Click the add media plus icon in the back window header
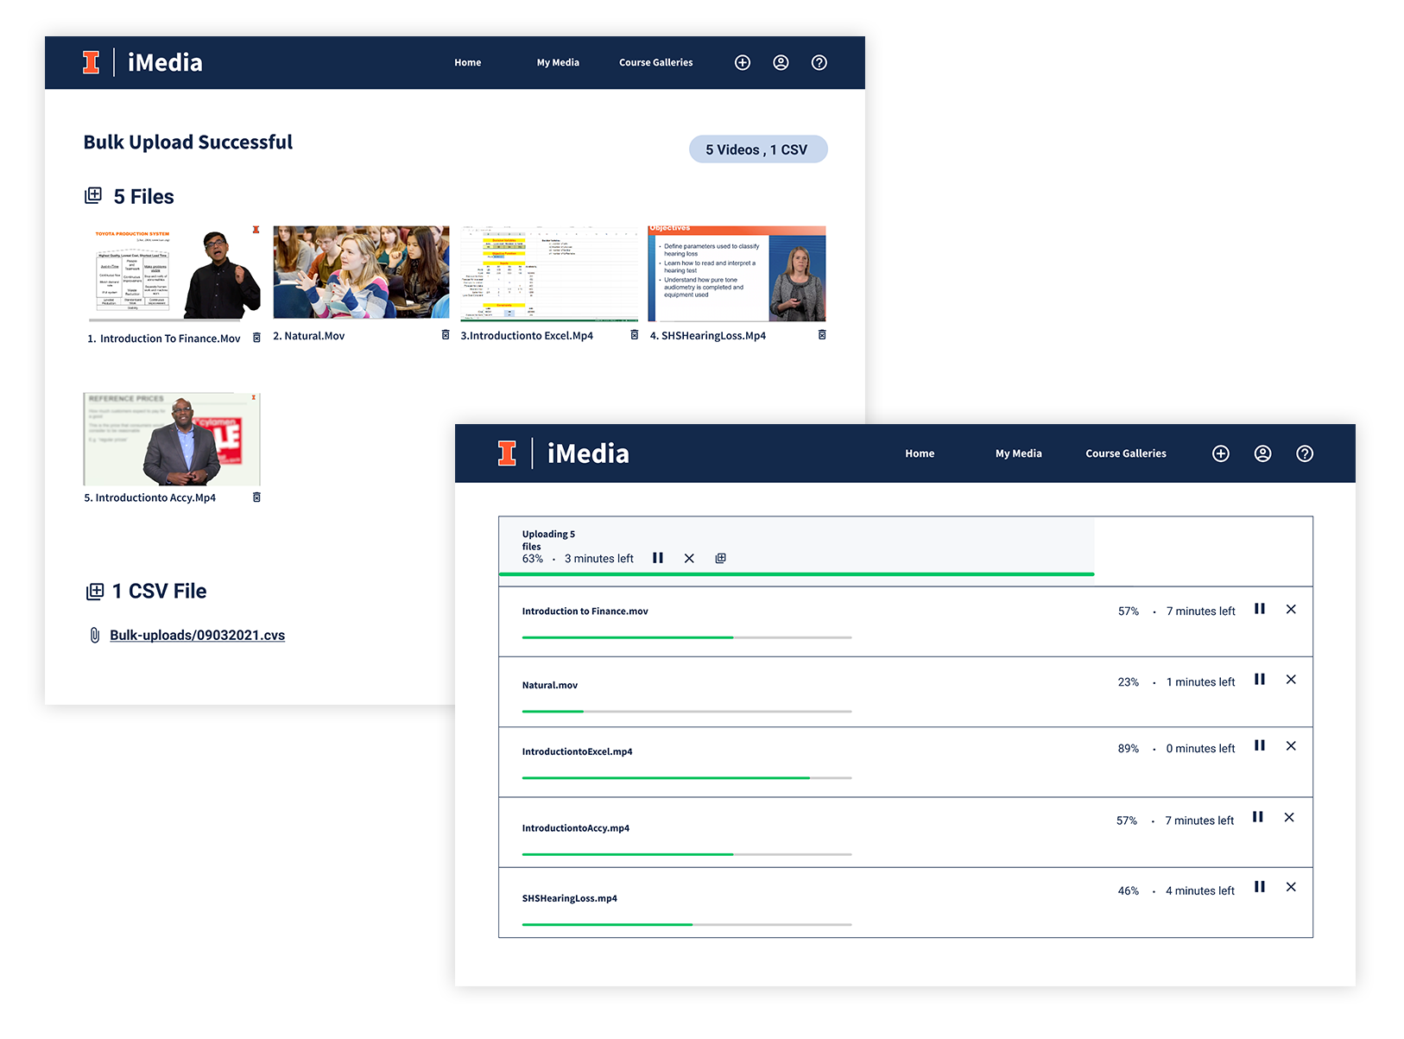This screenshot has width=1404, height=1039. [743, 62]
